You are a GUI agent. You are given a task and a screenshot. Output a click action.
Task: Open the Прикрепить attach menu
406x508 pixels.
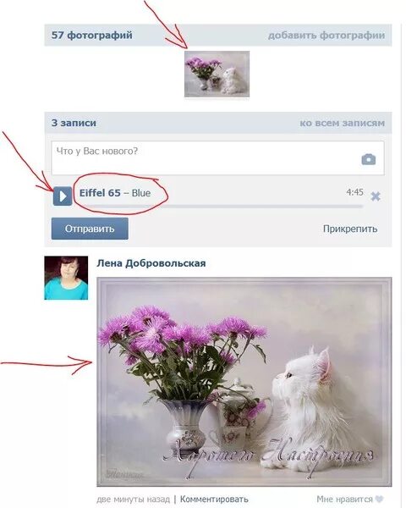click(350, 229)
